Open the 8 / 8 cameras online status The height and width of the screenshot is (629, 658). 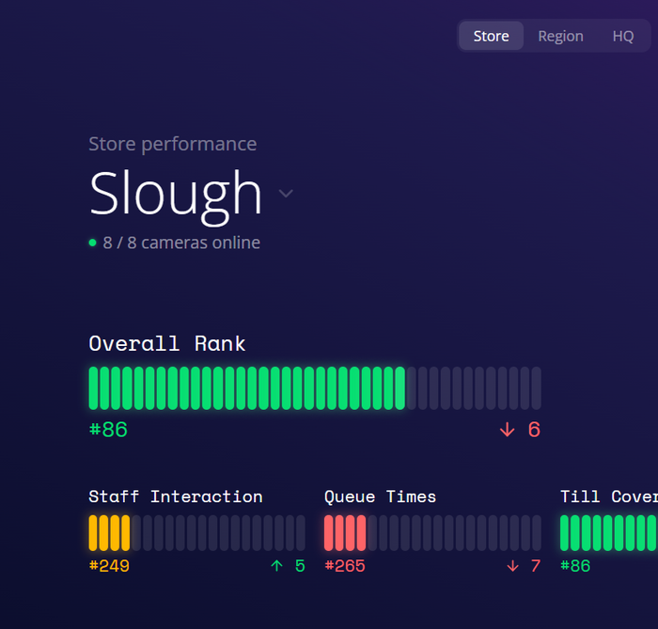(181, 243)
